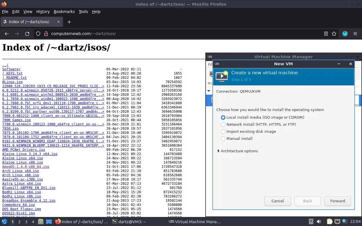Click the blue show desktop taskbar icon
The height and width of the screenshot is (226, 362).
[49, 222]
